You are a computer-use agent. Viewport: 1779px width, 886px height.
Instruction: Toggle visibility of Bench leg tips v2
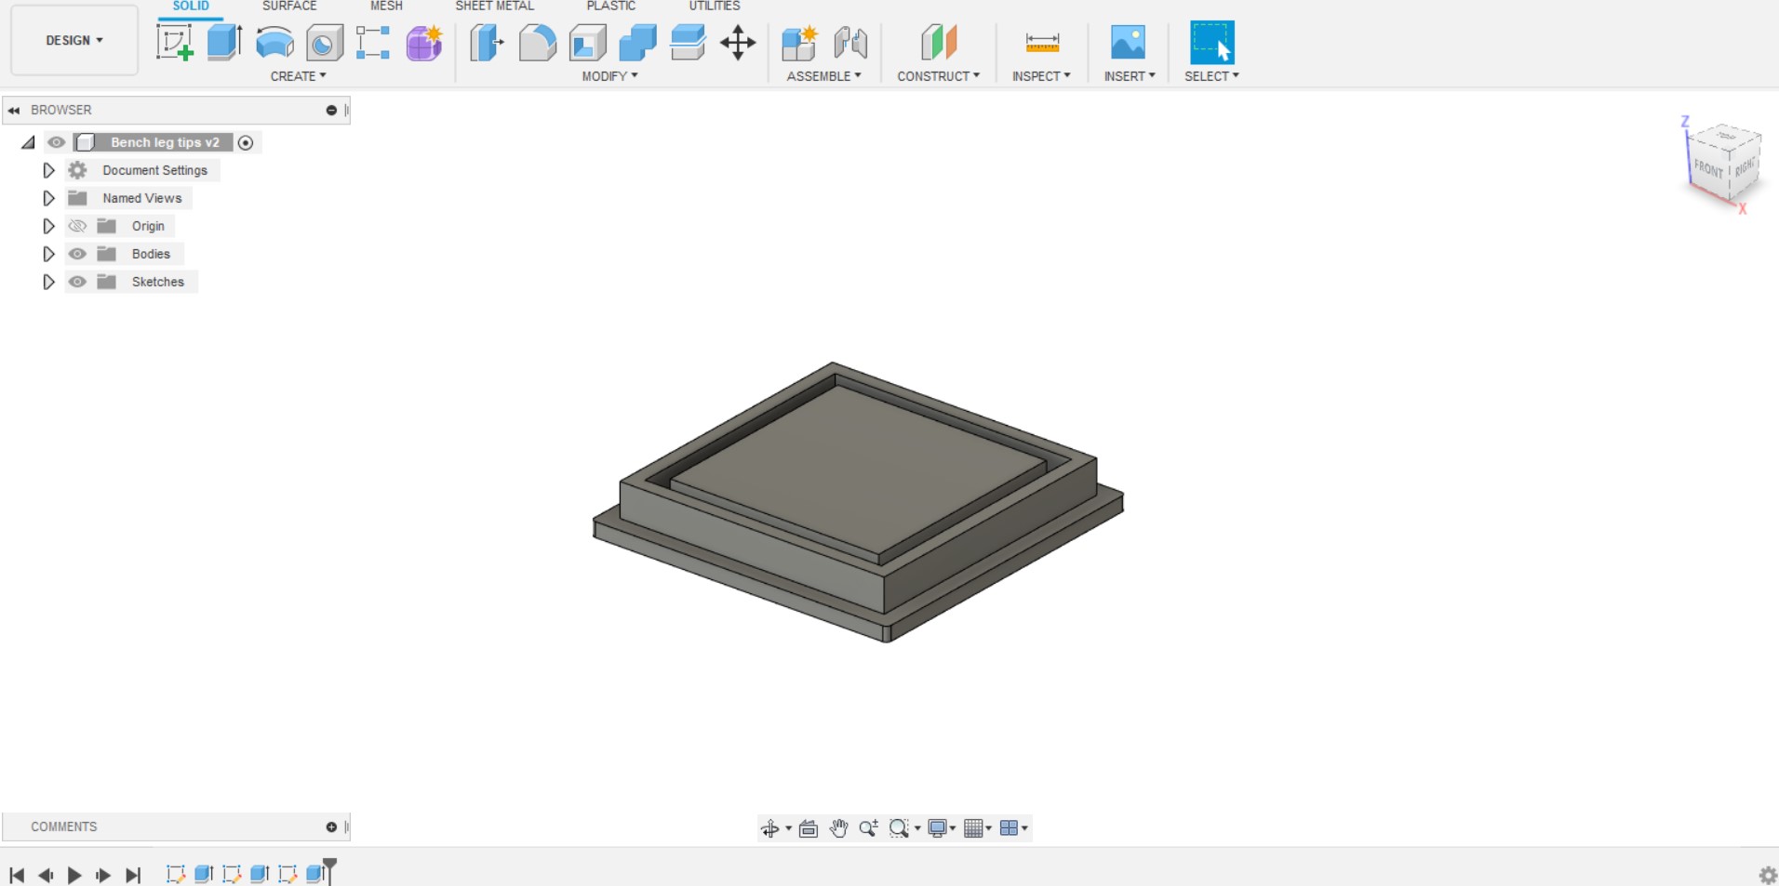click(57, 142)
